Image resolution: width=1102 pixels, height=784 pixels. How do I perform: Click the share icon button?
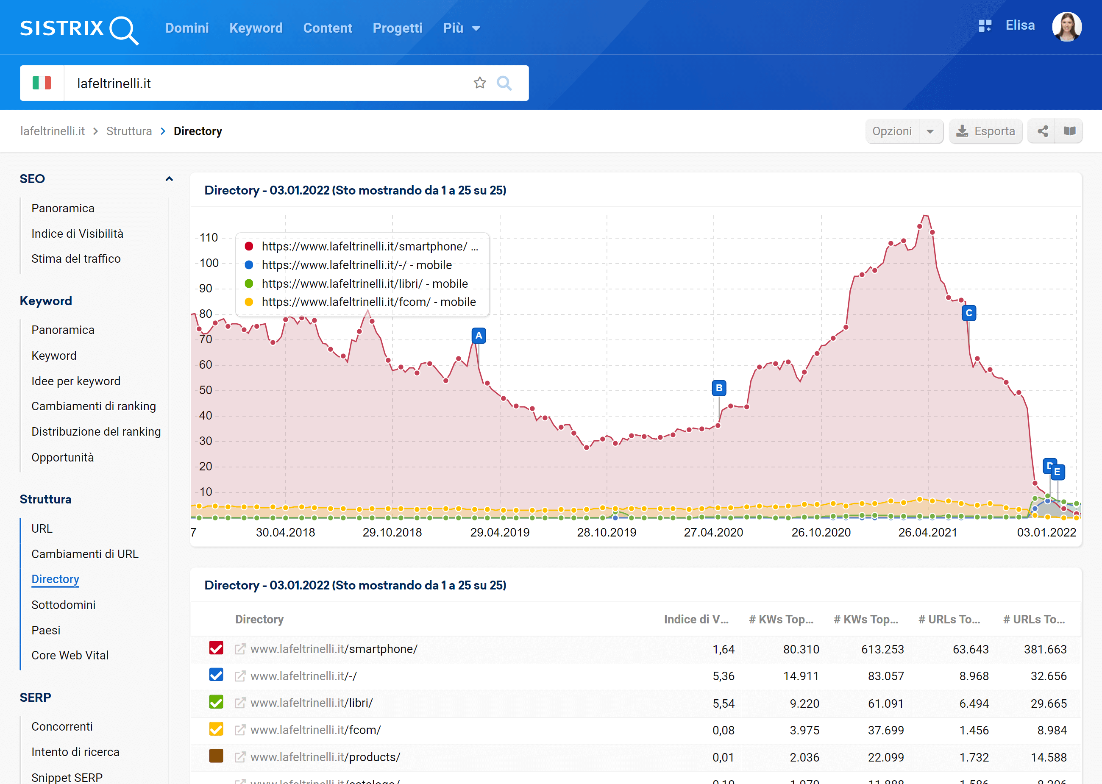point(1042,131)
